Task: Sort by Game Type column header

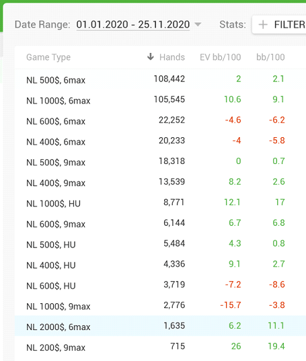Action: 48,57
